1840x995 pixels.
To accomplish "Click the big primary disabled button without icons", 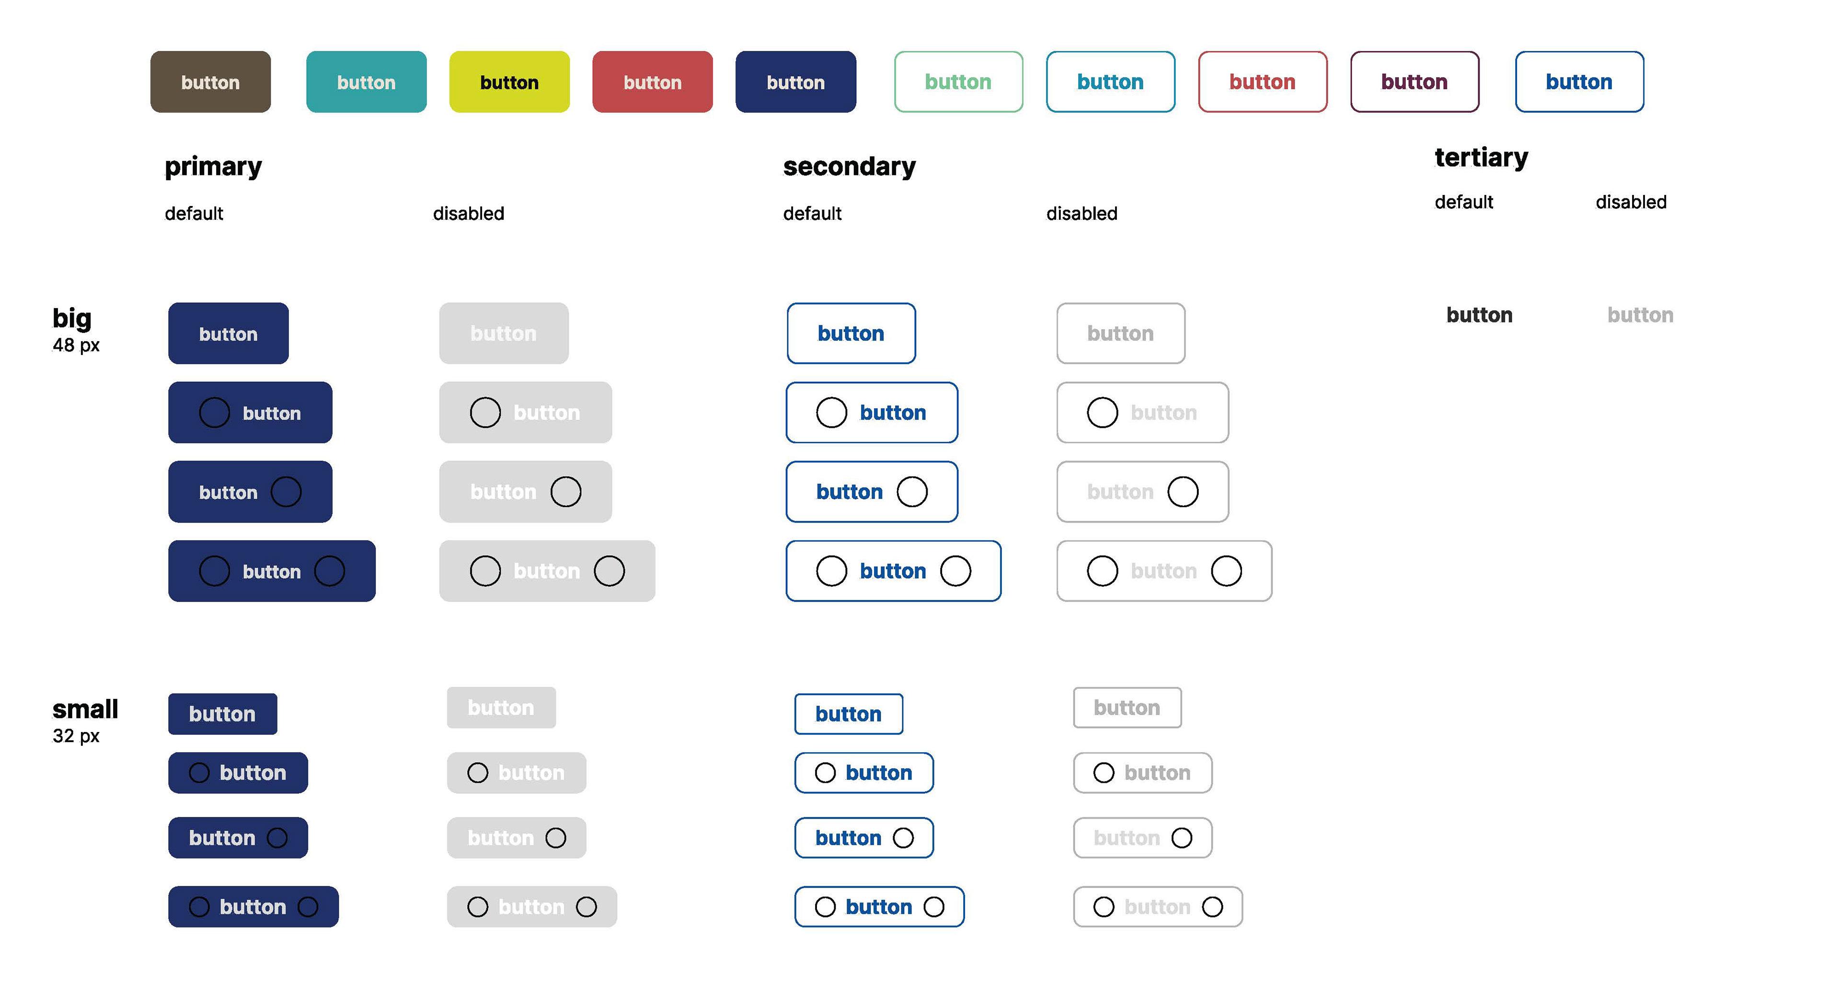I will point(504,333).
